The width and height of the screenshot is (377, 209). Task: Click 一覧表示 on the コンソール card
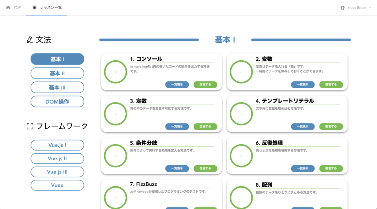(x=177, y=85)
